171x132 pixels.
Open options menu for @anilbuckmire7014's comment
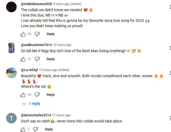tap(170, 48)
